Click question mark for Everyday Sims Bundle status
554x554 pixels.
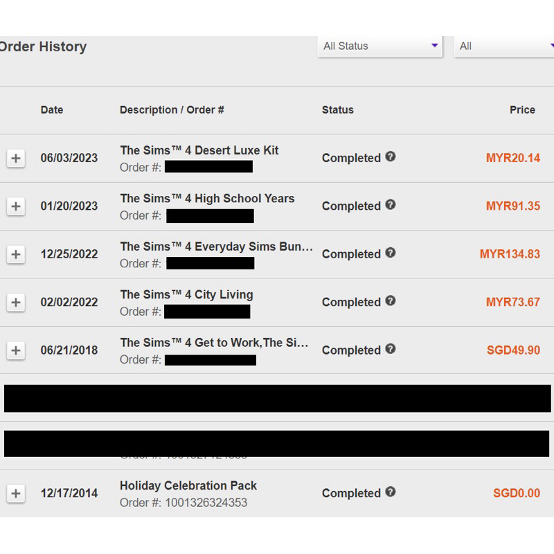(x=391, y=253)
